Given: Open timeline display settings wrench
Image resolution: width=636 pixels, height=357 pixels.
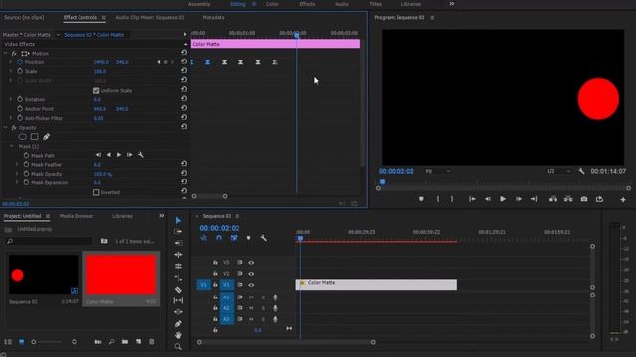Looking at the screenshot, I should (263, 238).
